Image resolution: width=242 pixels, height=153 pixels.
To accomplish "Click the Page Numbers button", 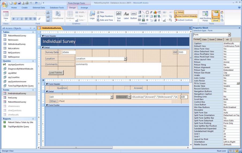I will [105, 16].
